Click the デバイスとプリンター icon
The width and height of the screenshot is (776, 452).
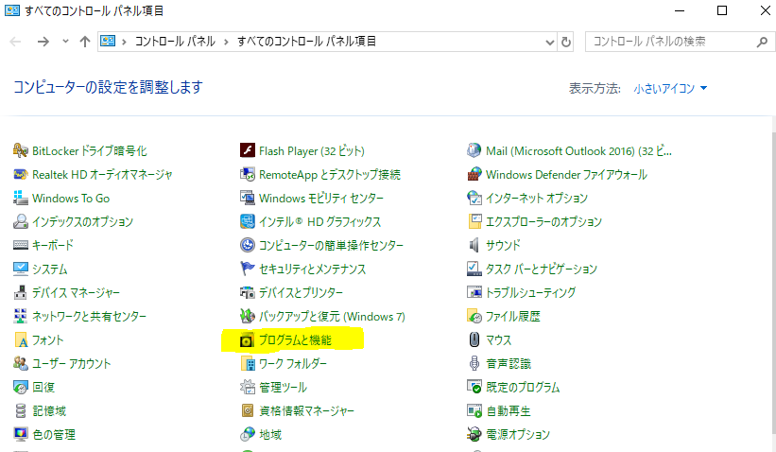click(247, 292)
